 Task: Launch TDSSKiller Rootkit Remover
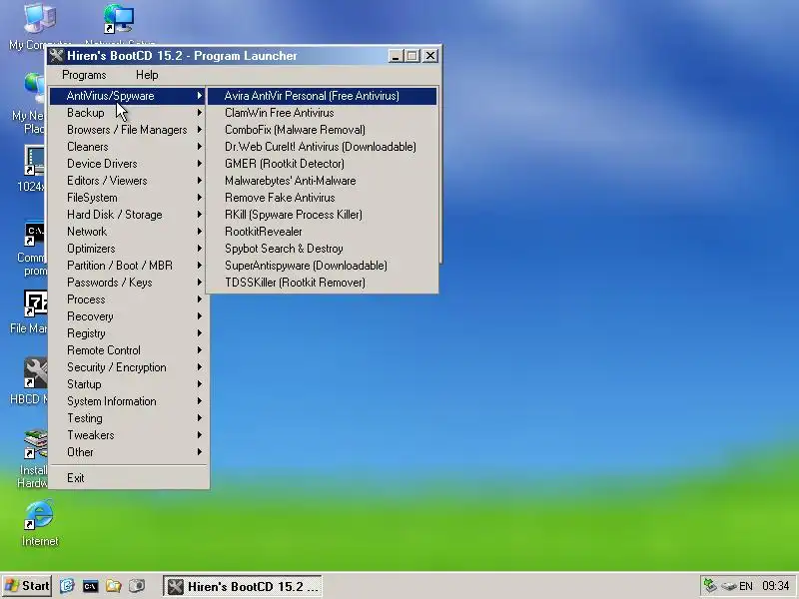tap(322, 283)
